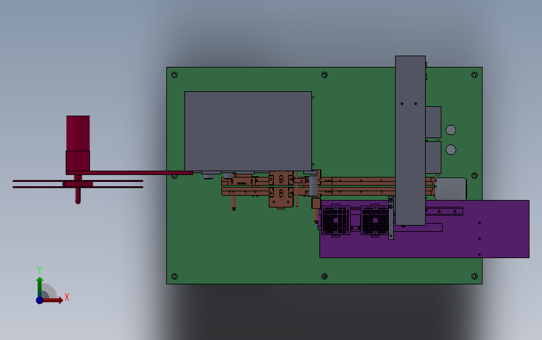Select the brown carriage block on the rails
This screenshot has width=542, height=340.
click(x=281, y=189)
